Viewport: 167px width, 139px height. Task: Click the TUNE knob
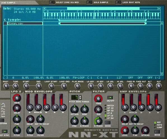[x=16, y=86]
